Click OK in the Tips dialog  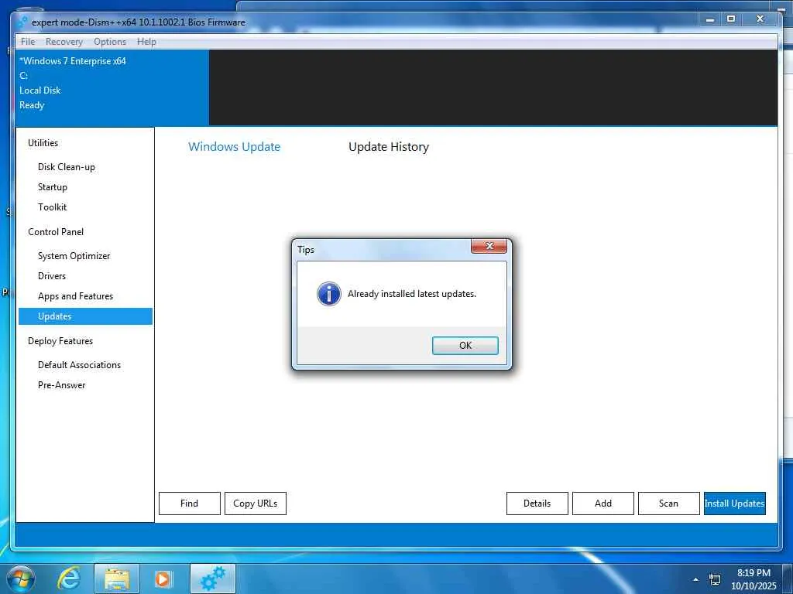(x=465, y=346)
